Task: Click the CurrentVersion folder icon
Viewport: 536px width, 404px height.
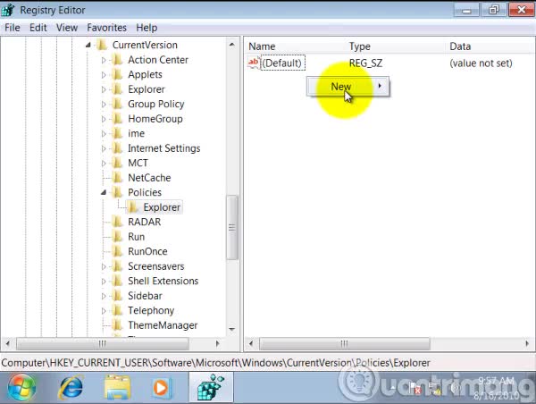Action: tap(102, 45)
